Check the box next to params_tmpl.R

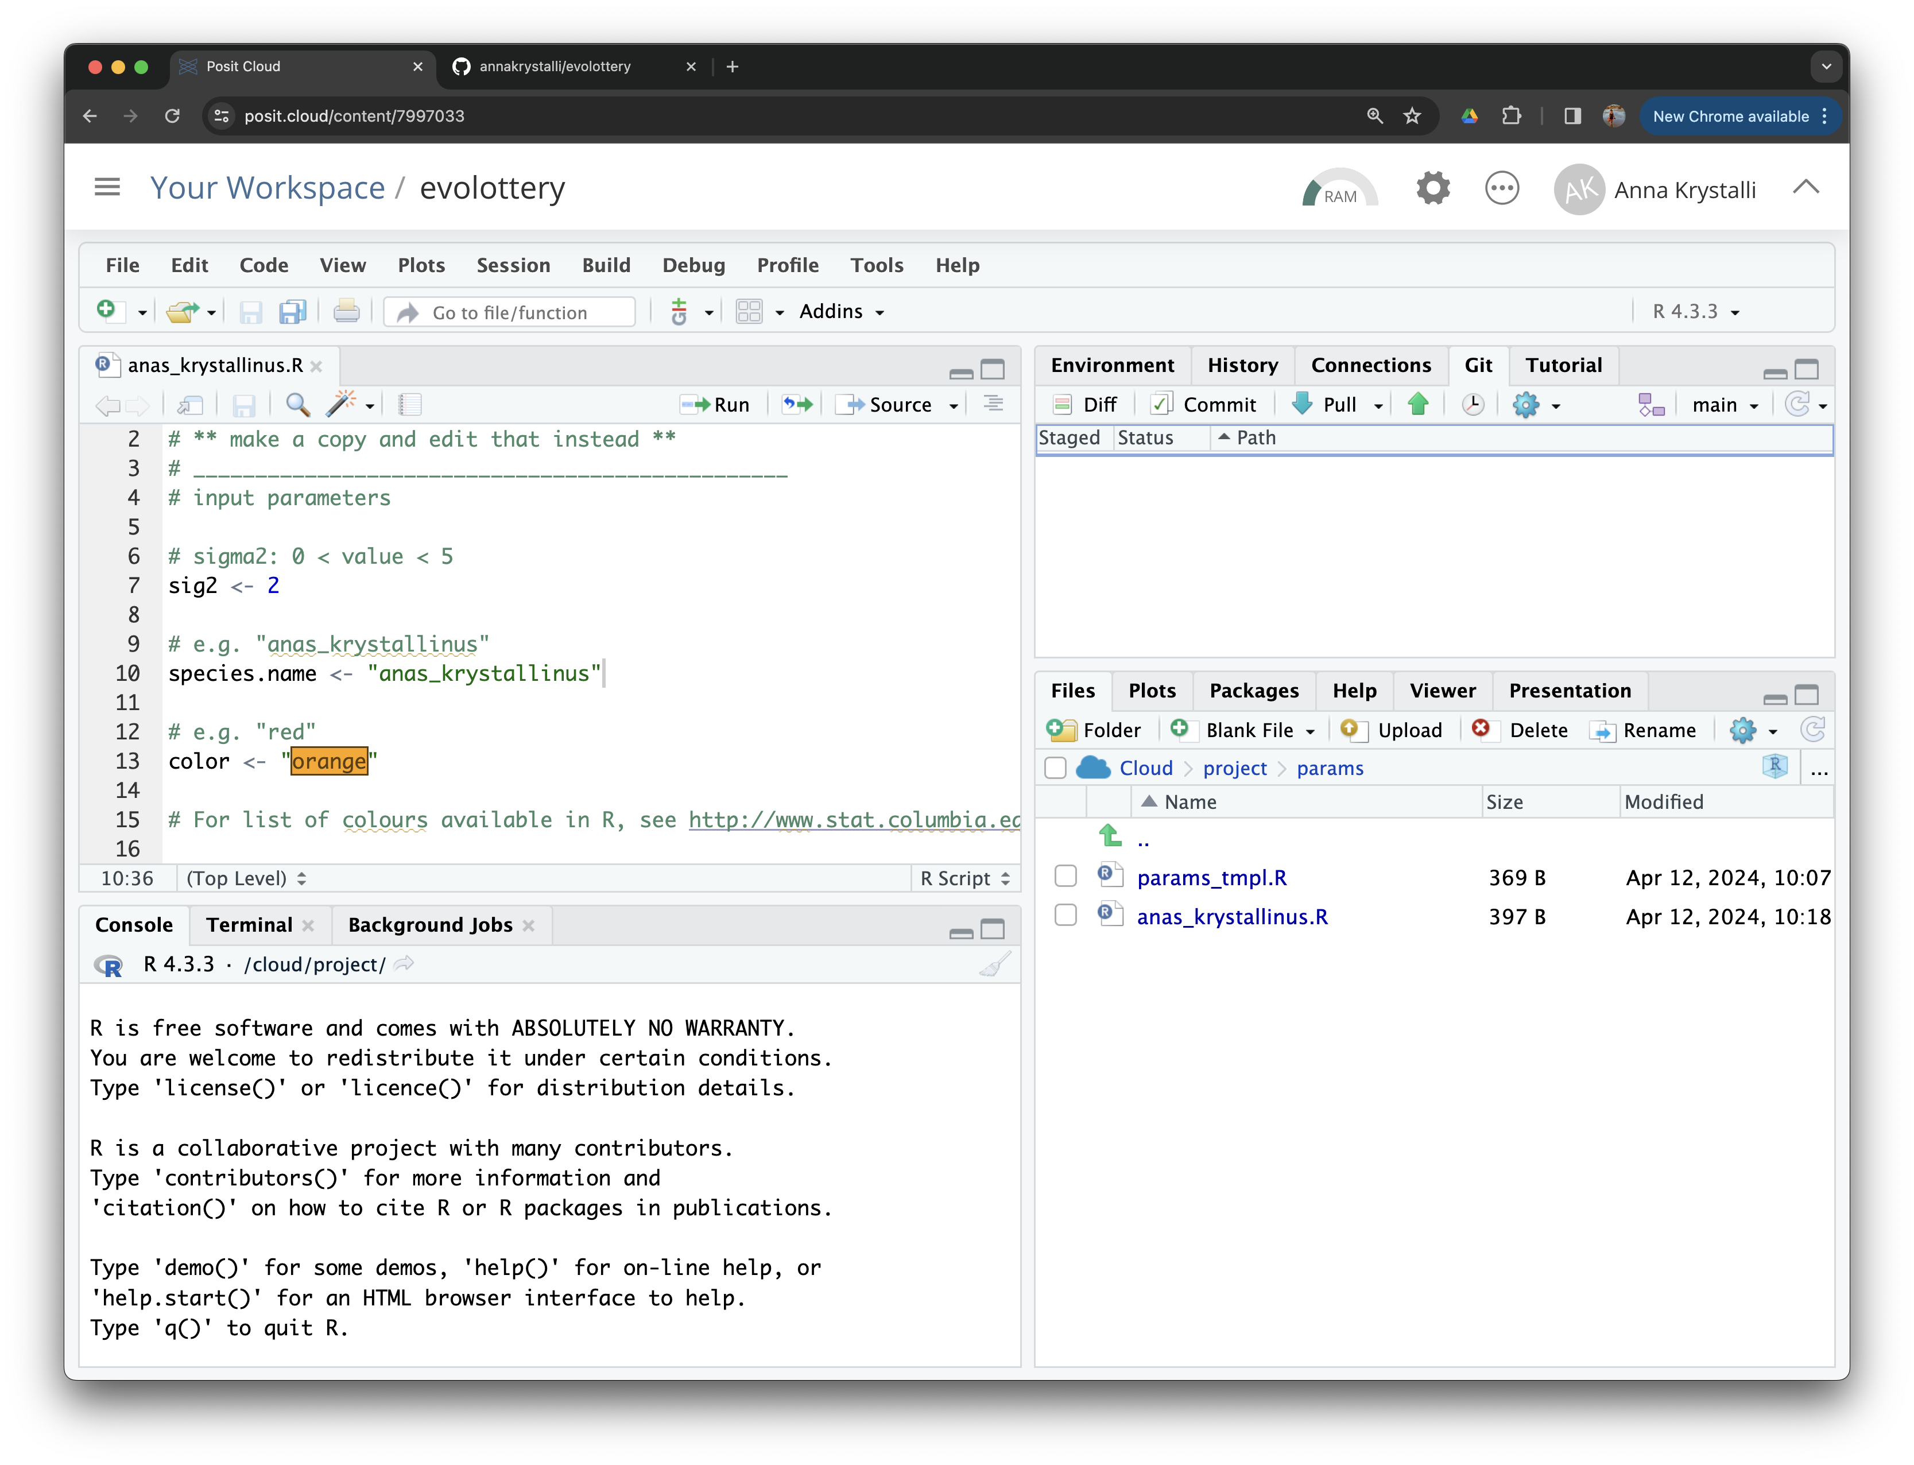tap(1066, 875)
